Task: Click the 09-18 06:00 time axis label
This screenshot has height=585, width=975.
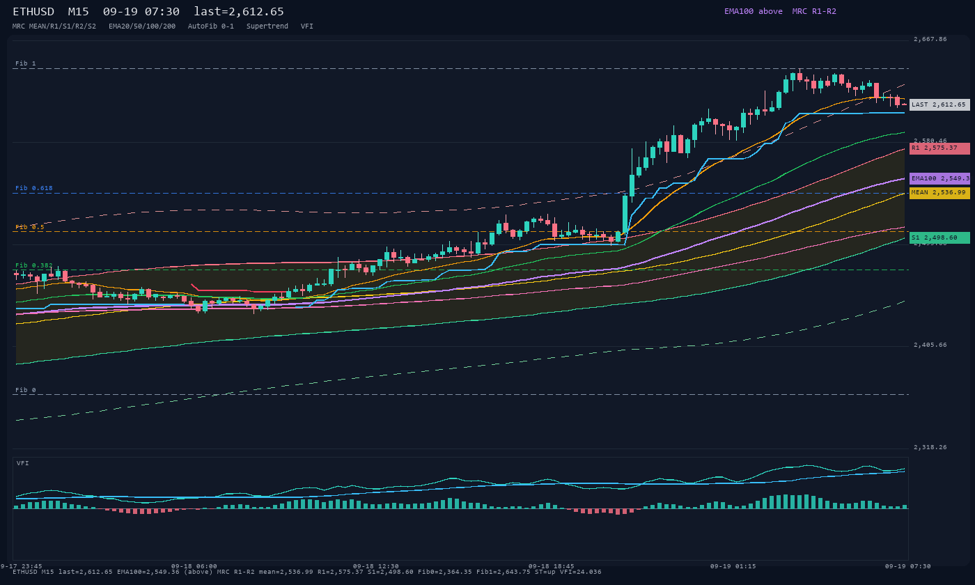Action: point(194,566)
